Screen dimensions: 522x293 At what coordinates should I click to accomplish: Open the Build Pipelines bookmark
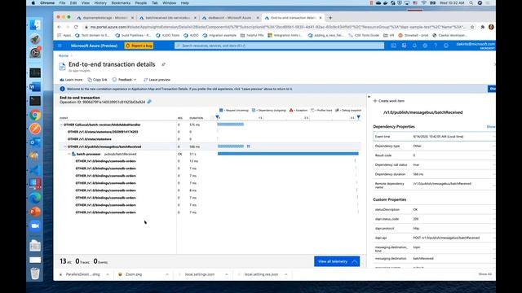(133, 35)
